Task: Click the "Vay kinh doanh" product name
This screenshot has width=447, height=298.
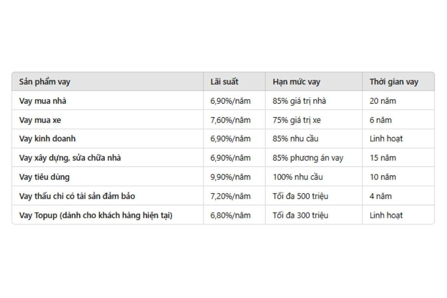Action: (x=47, y=139)
